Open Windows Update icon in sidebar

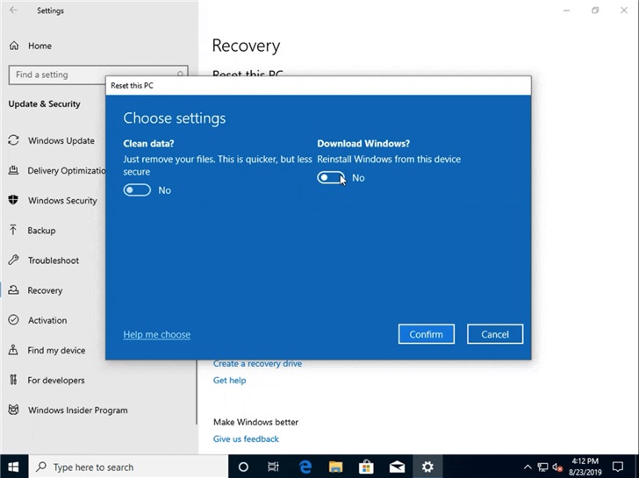pos(14,140)
